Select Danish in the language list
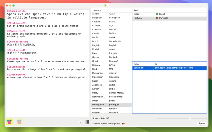This screenshot has height=132, width=212. click(111, 37)
